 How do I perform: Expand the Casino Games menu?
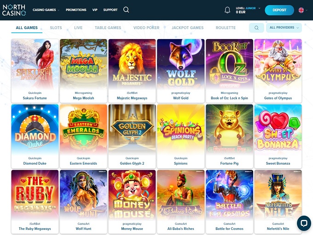(46, 10)
